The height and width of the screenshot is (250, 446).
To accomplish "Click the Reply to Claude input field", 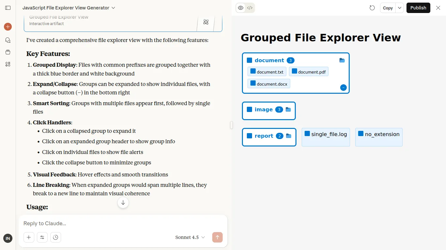I will click(x=123, y=223).
